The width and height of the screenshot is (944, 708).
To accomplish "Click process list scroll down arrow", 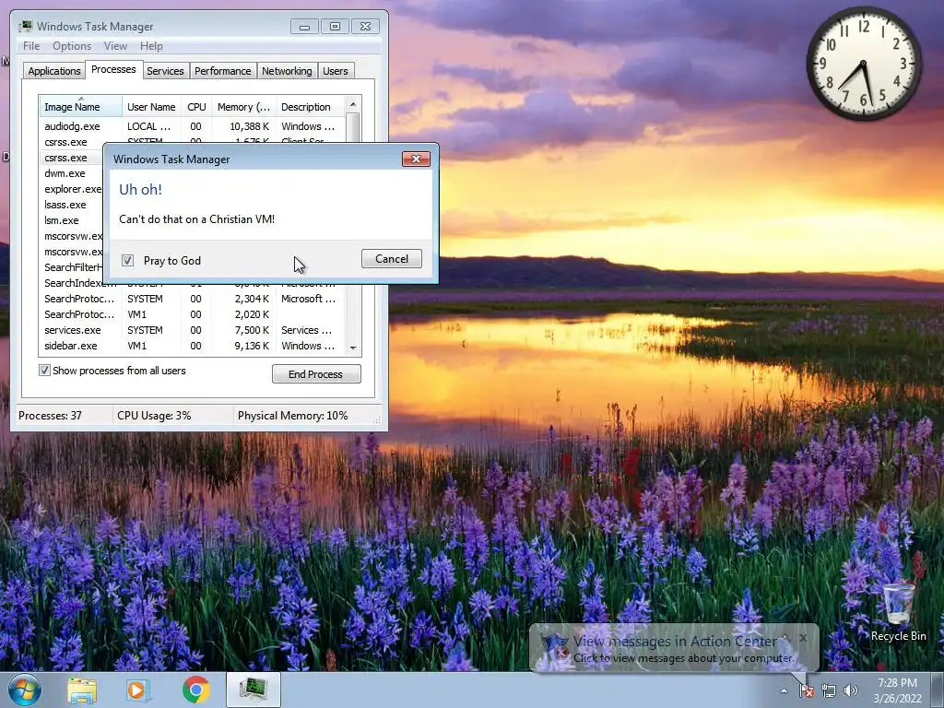I will click(x=353, y=348).
